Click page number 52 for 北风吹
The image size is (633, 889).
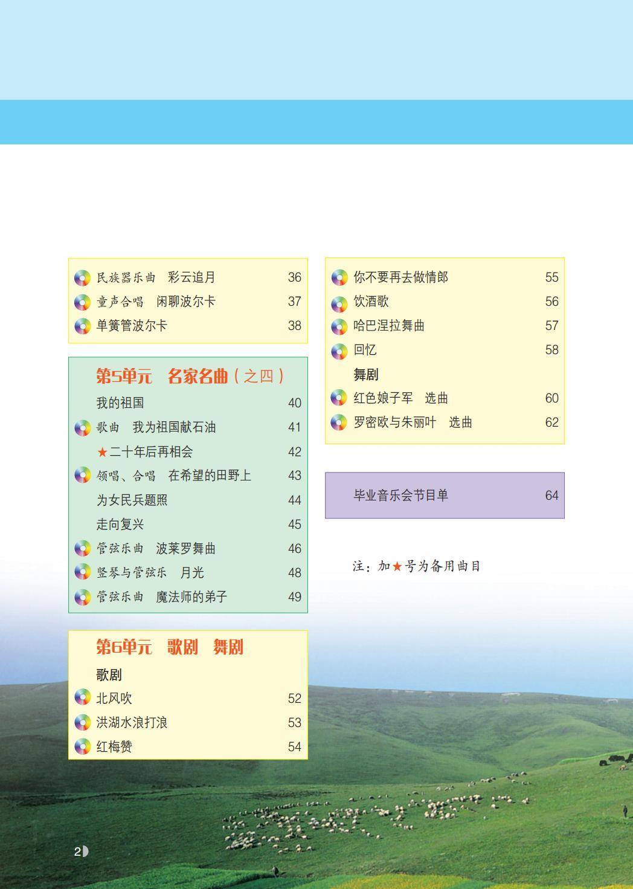pos(294,699)
